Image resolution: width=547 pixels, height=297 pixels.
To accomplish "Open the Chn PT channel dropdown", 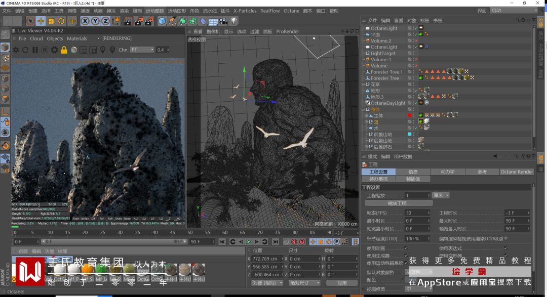I will point(142,50).
